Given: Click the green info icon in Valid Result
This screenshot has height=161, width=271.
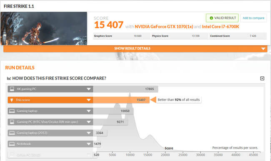Looking at the screenshot, I should click(x=211, y=18).
